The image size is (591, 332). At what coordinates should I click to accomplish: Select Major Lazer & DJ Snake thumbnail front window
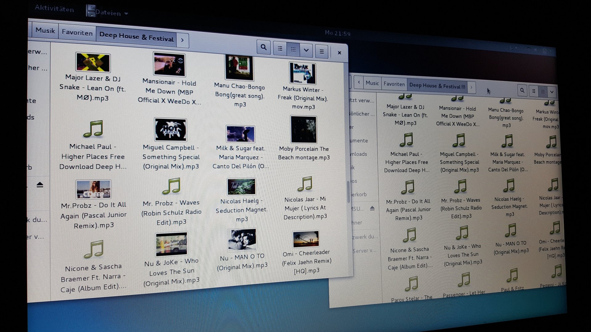click(93, 62)
